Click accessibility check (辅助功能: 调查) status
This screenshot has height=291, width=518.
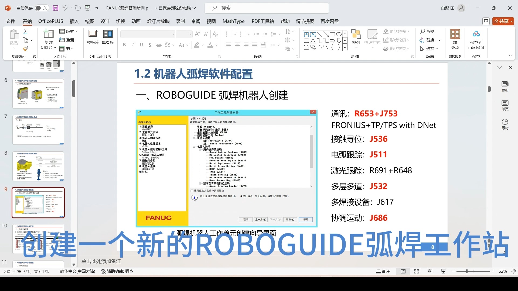(117, 271)
